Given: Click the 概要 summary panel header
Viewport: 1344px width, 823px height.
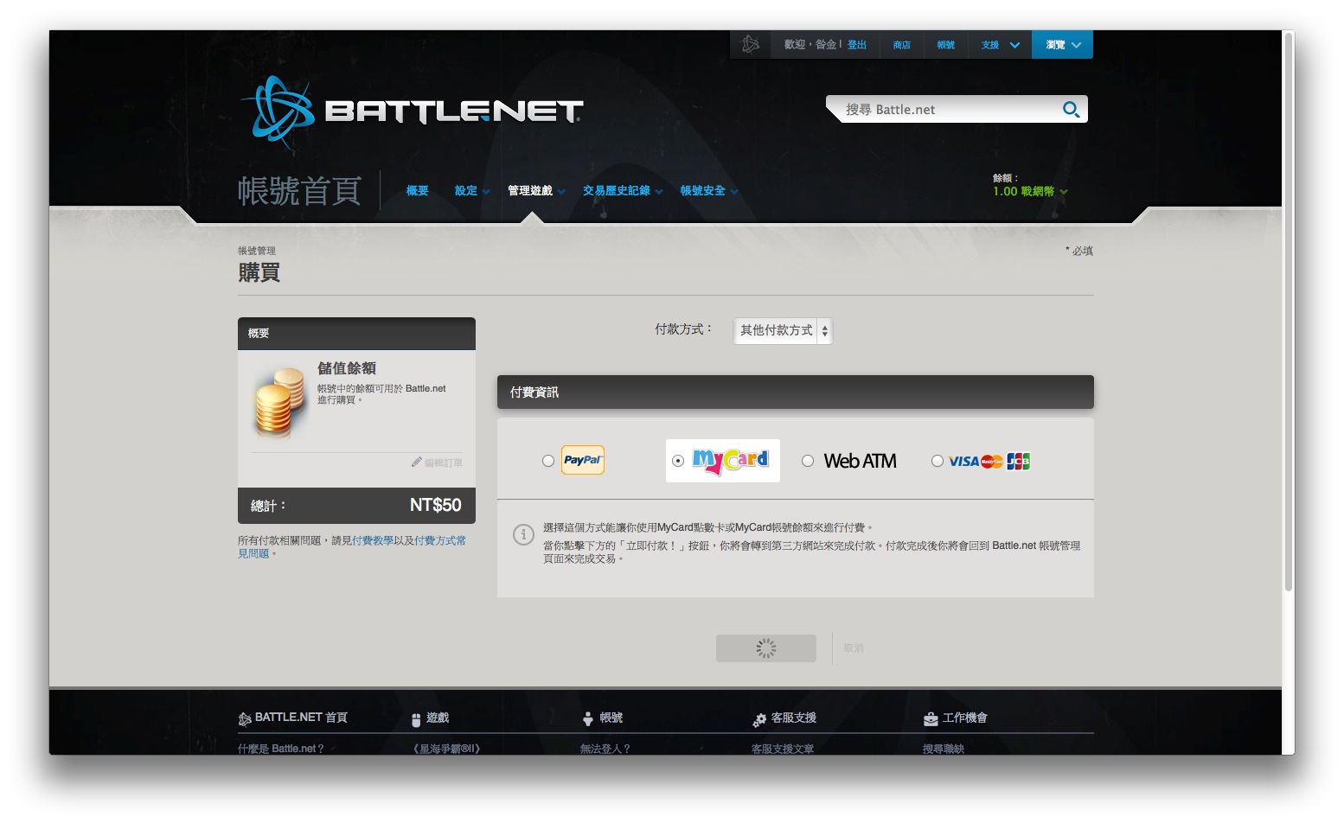Looking at the screenshot, I should 356,334.
